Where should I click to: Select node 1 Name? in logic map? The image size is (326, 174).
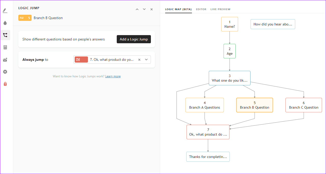coord(230,24)
